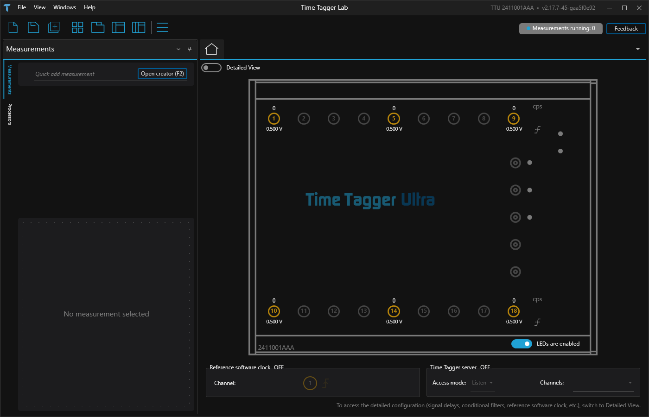This screenshot has width=649, height=417.
Task: Switch to the Measurements vertical tab
Action: pos(10,79)
